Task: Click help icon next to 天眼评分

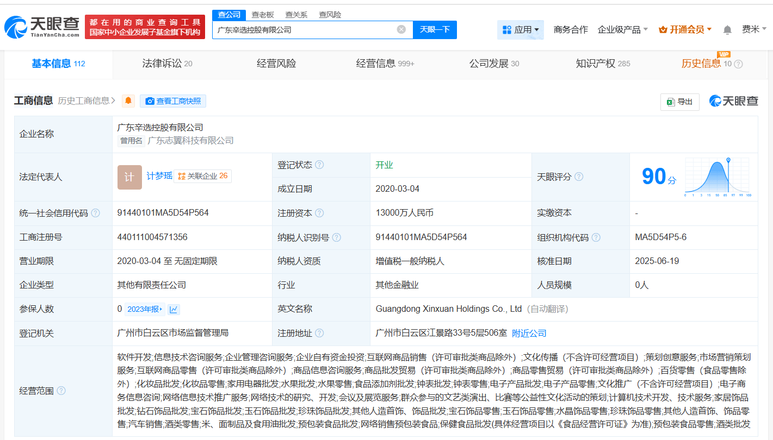Action: coord(579,177)
